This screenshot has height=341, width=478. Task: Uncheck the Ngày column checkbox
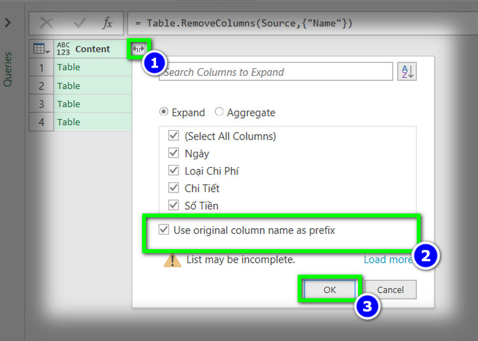[173, 153]
